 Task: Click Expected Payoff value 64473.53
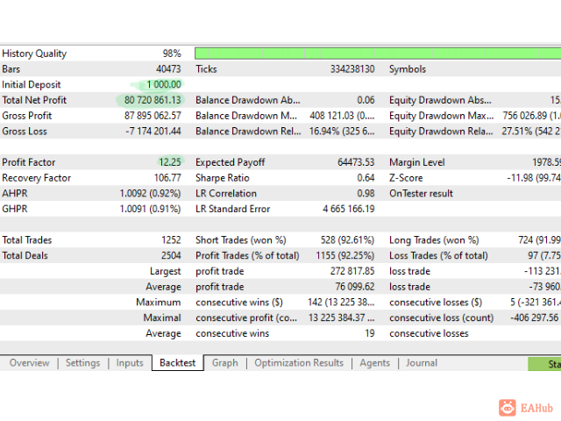point(356,162)
